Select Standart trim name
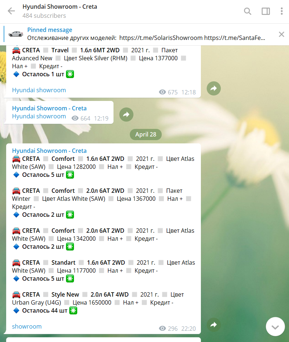The width and height of the screenshot is (289, 342). point(63,262)
